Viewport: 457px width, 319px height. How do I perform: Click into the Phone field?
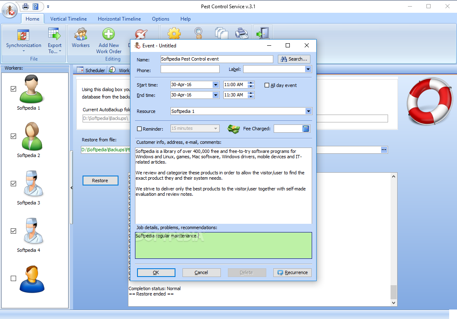(x=190, y=69)
